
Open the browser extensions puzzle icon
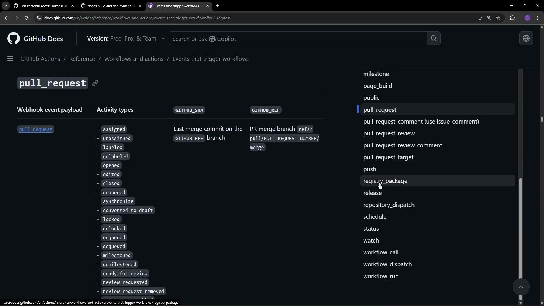(x=512, y=18)
